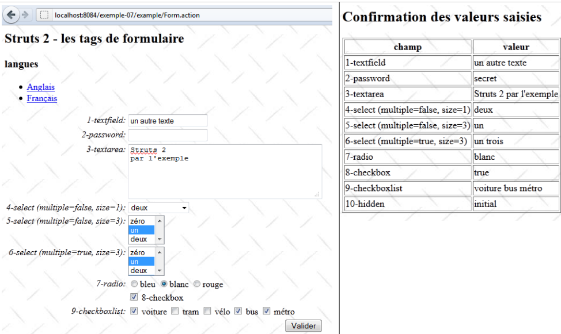The image size is (561, 334).
Task: Check the vélo checkbox
Action: click(207, 312)
